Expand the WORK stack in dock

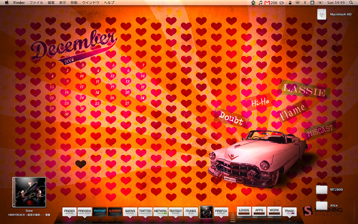click(274, 211)
